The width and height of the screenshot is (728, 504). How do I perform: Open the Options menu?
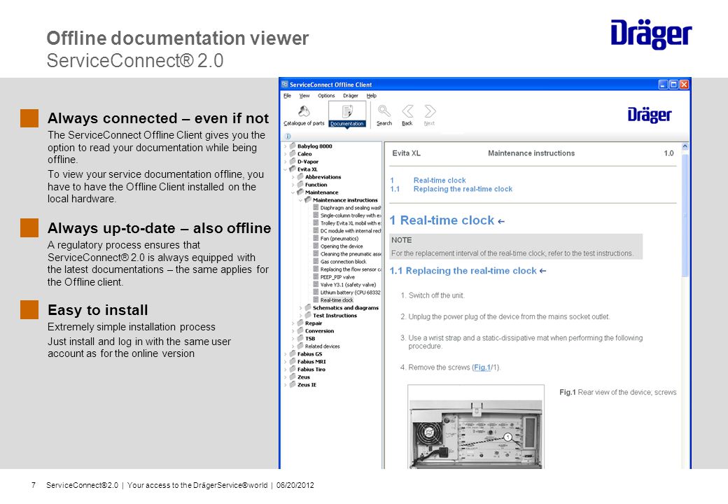pyautogui.click(x=326, y=96)
